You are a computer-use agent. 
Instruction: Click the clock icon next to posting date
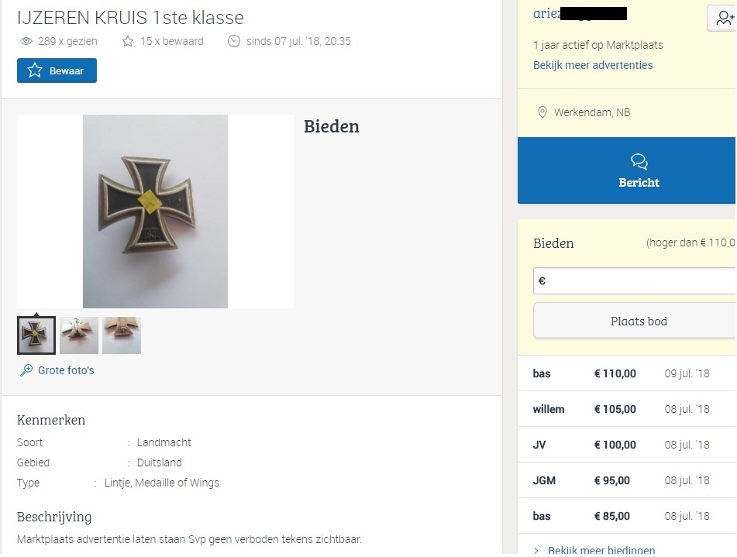click(x=233, y=41)
